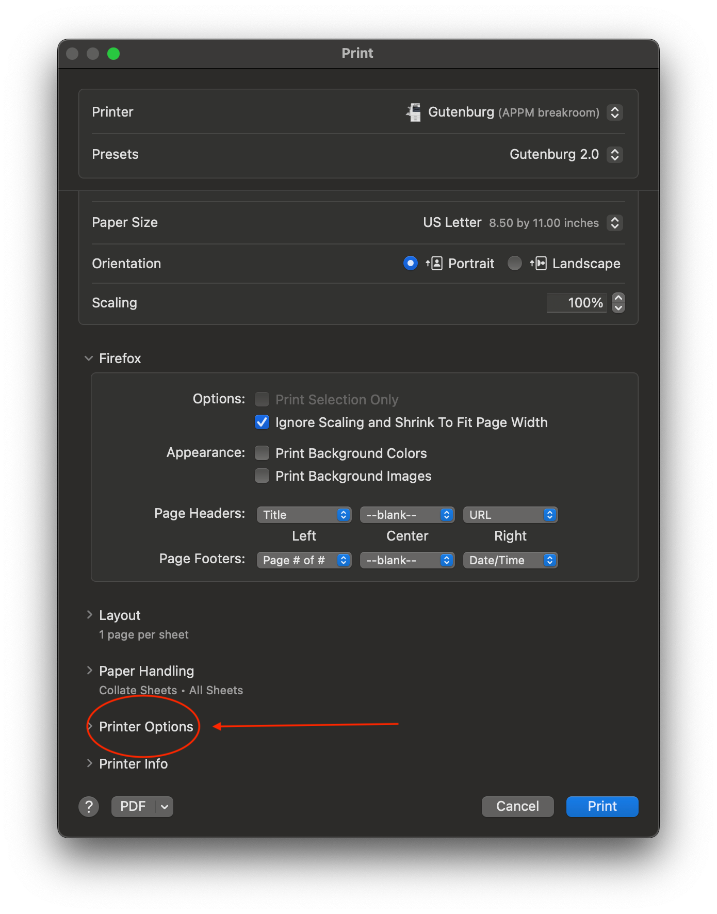Click the Gutenburg printer icon
The width and height of the screenshot is (717, 914).
tap(414, 112)
